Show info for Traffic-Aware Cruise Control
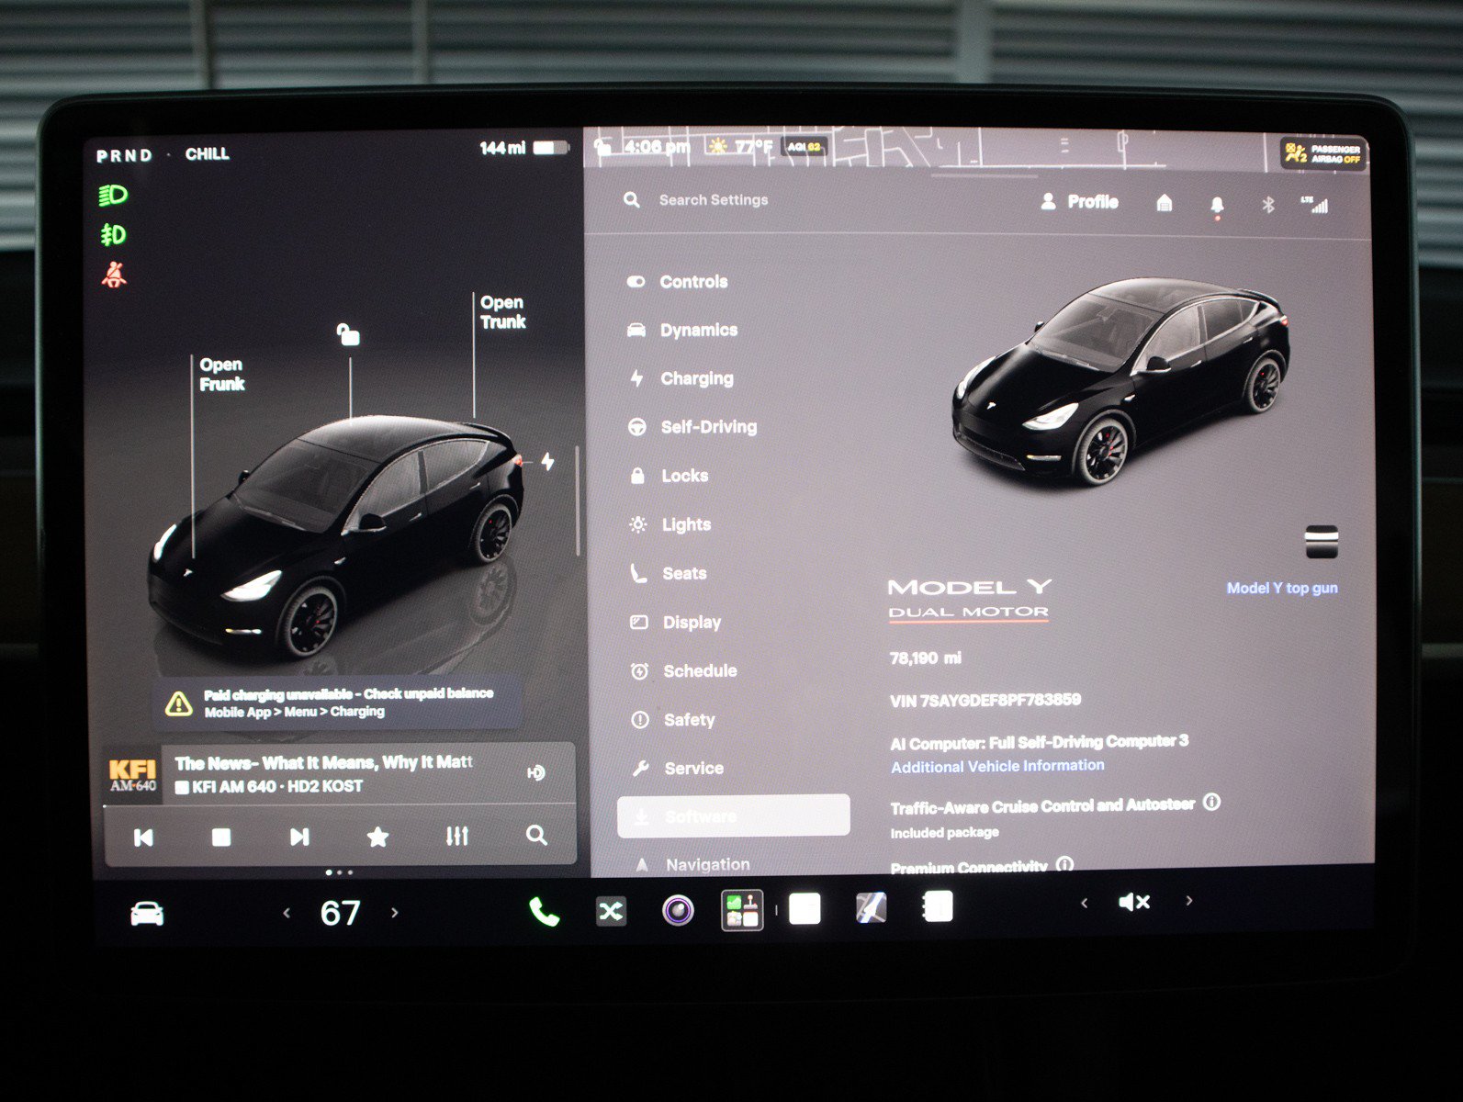The height and width of the screenshot is (1102, 1463). click(x=1212, y=802)
